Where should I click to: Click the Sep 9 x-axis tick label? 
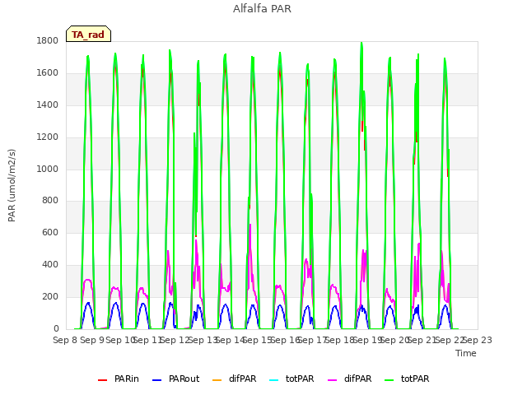92,340
